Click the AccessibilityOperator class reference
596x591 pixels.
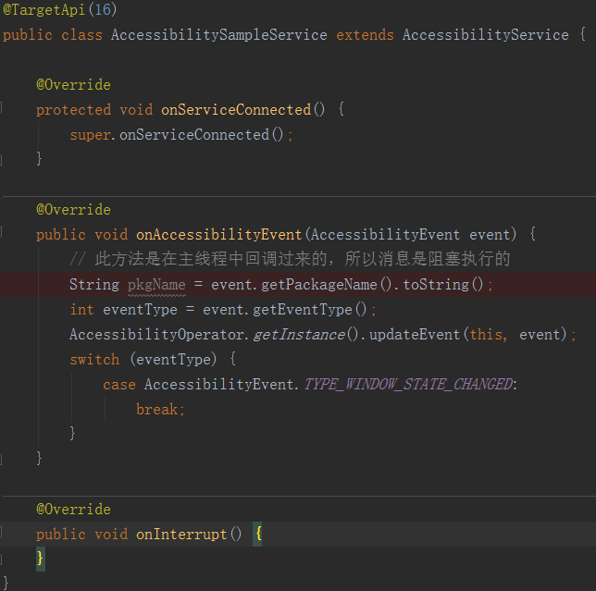click(156, 335)
